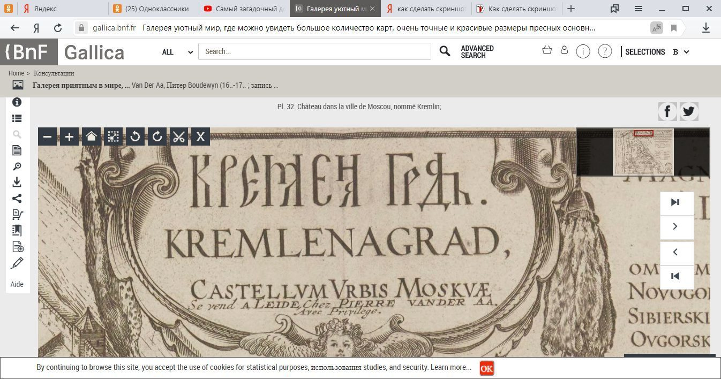Zoom in with the plus viewer button
721x379 pixels.
(69, 137)
